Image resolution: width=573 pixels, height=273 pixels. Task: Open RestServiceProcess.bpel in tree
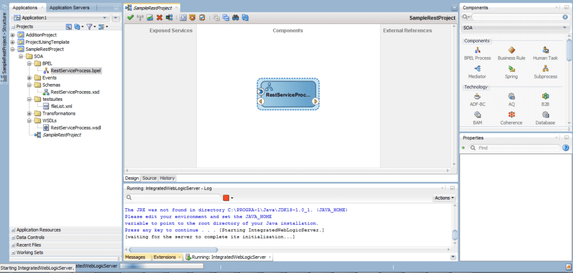(x=76, y=70)
